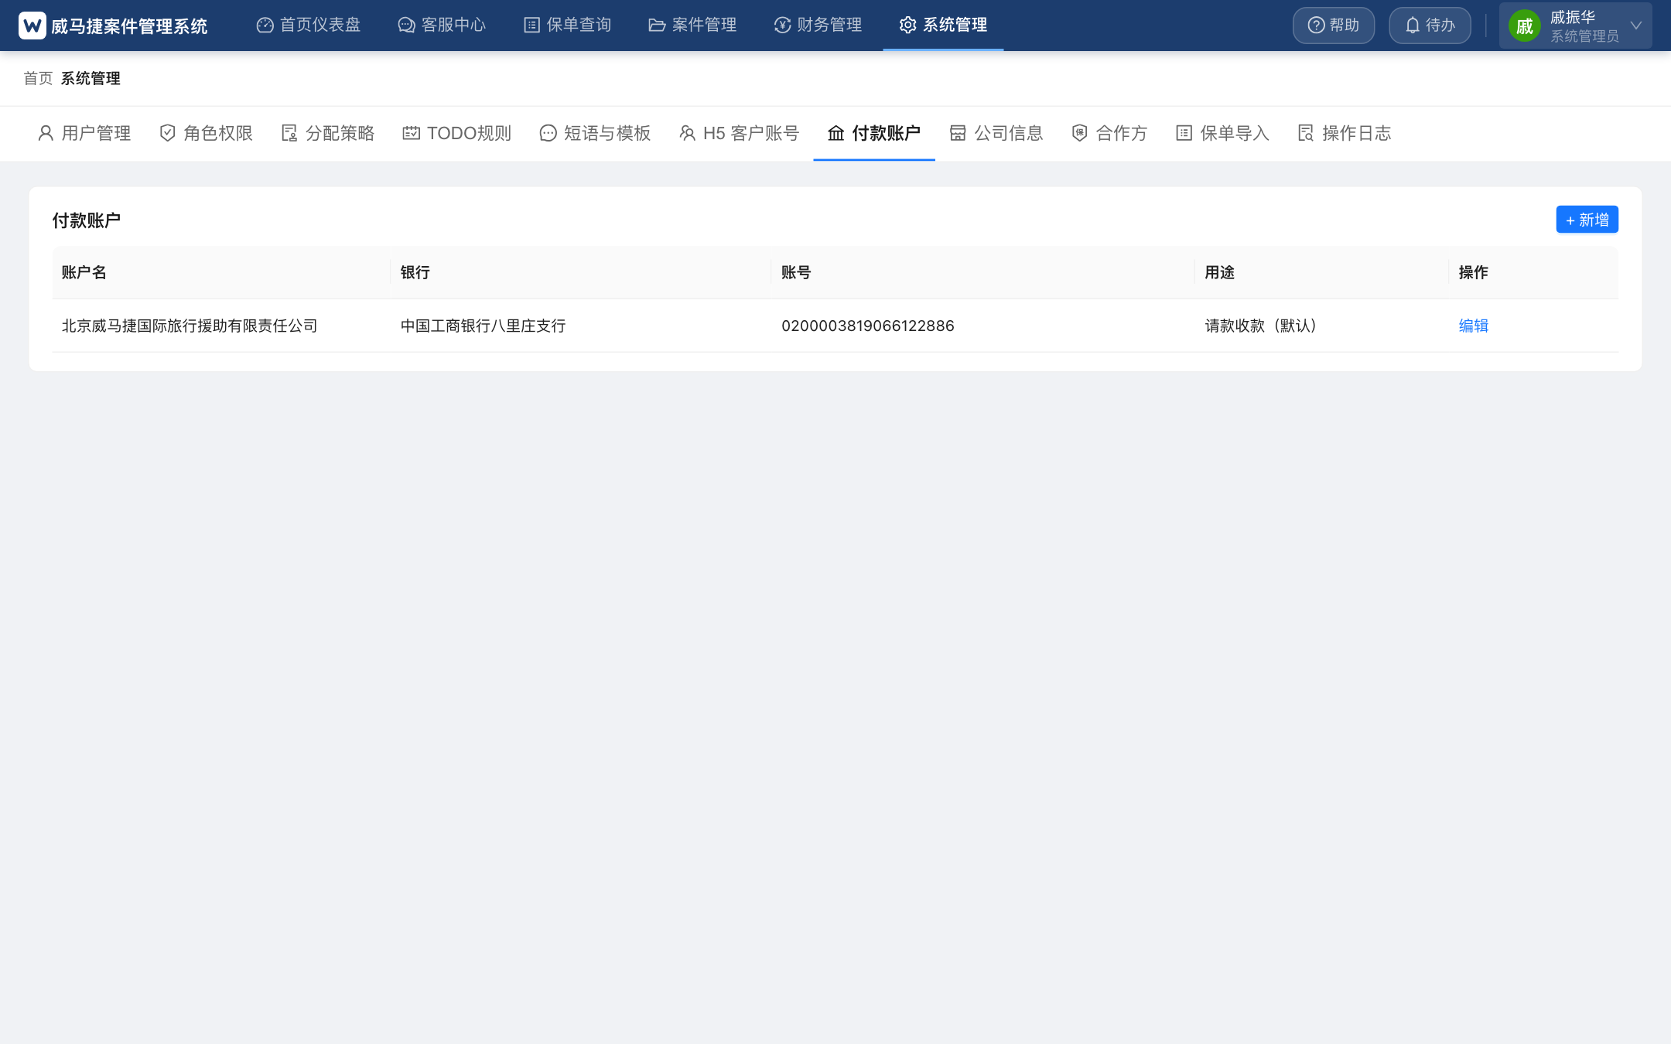Click the bank icon beside 付款账户

pyautogui.click(x=836, y=133)
